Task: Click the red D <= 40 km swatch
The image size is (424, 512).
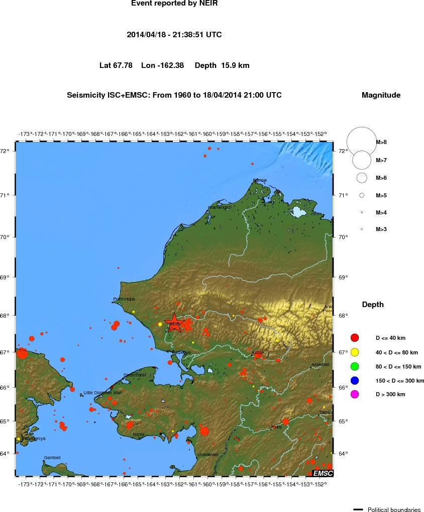Action: (355, 338)
